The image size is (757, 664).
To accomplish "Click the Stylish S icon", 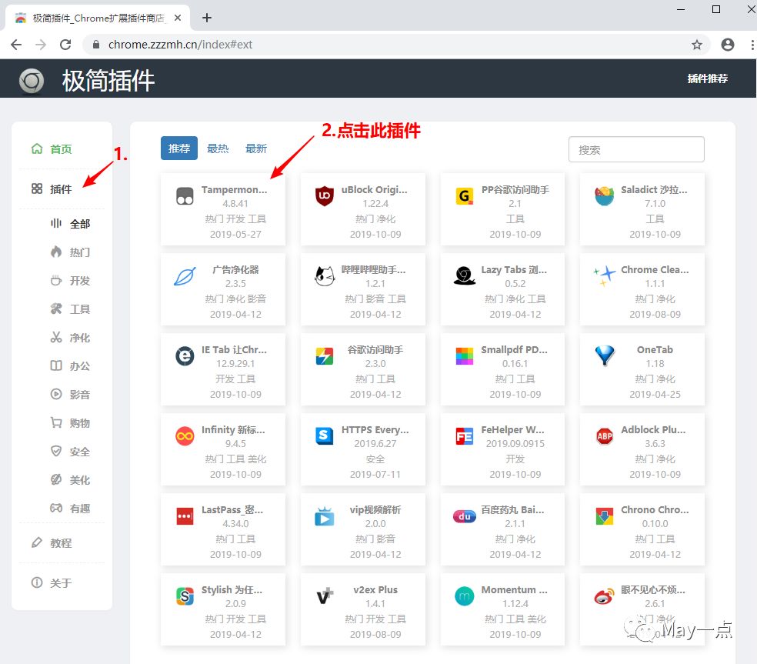I will pyautogui.click(x=185, y=596).
